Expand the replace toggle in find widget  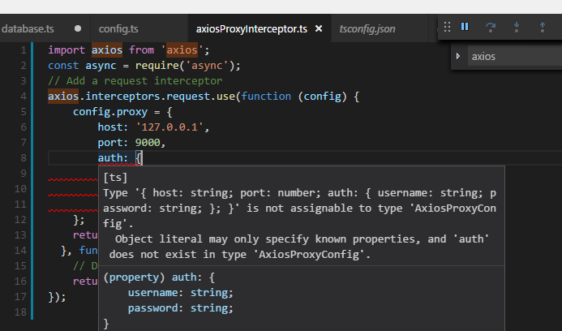pyautogui.click(x=458, y=56)
